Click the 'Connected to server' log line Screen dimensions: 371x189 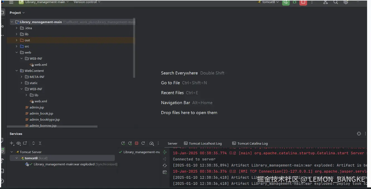tap(194, 159)
